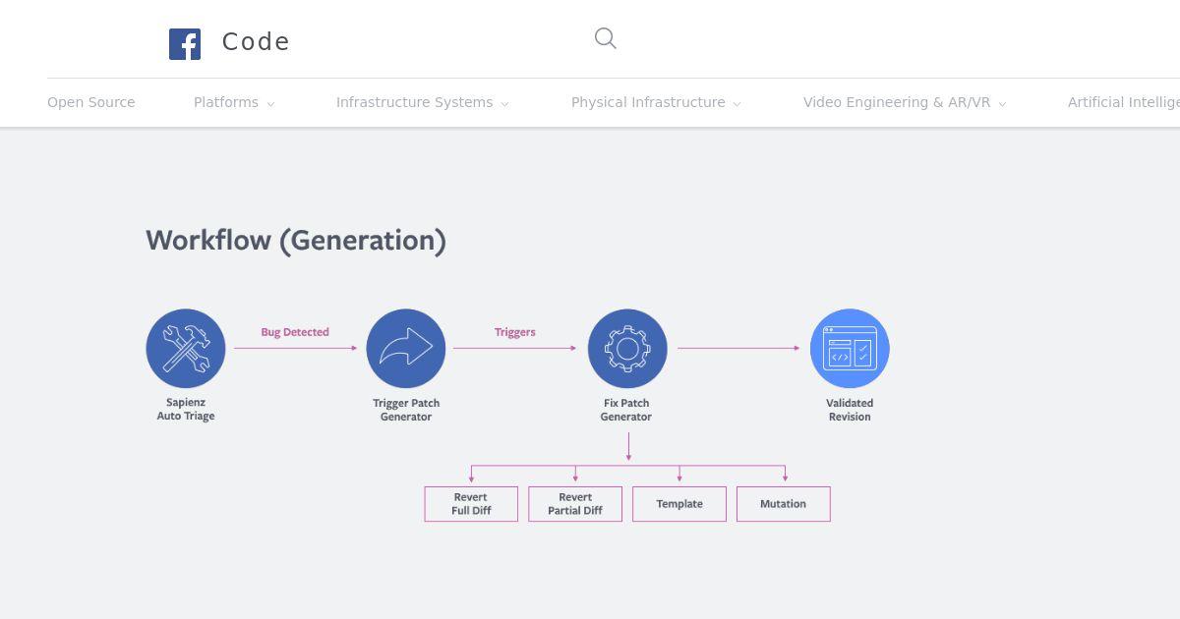Select the Revert Full Diff box
This screenshot has width=1180, height=619.
click(471, 504)
